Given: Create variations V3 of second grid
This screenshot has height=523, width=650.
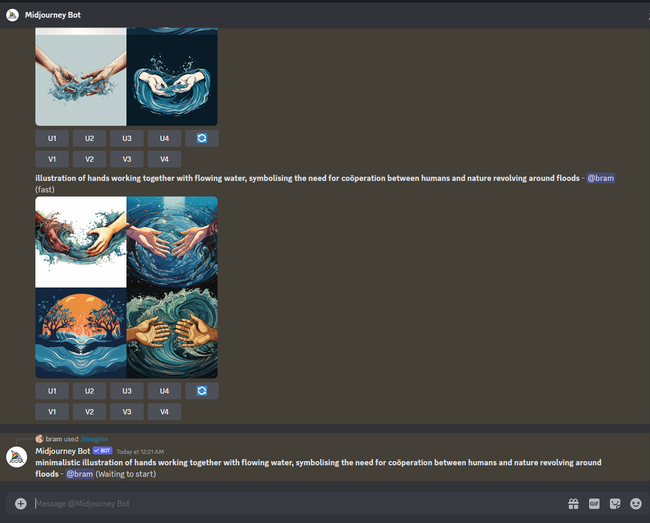Looking at the screenshot, I should (x=127, y=412).
